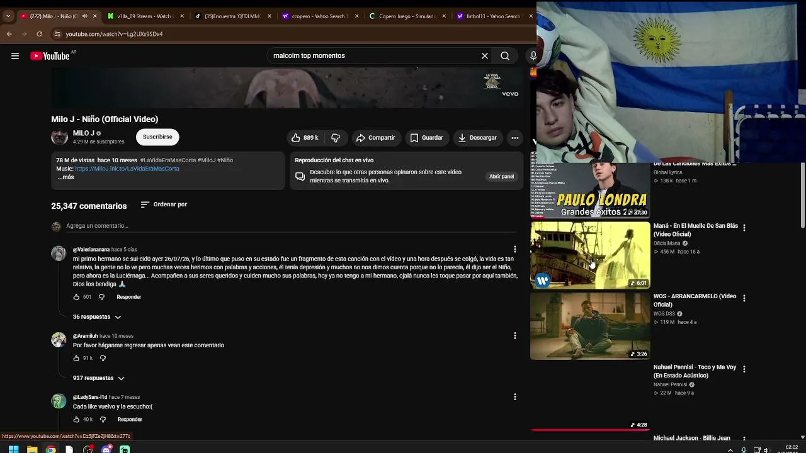Go to the YouTube home logo

pos(50,56)
